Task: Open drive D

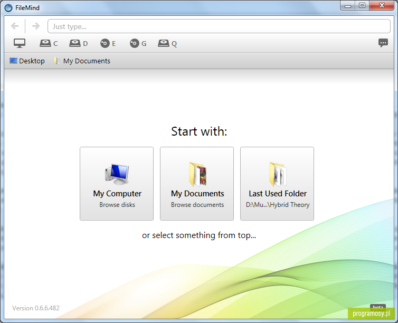Action: [79, 43]
